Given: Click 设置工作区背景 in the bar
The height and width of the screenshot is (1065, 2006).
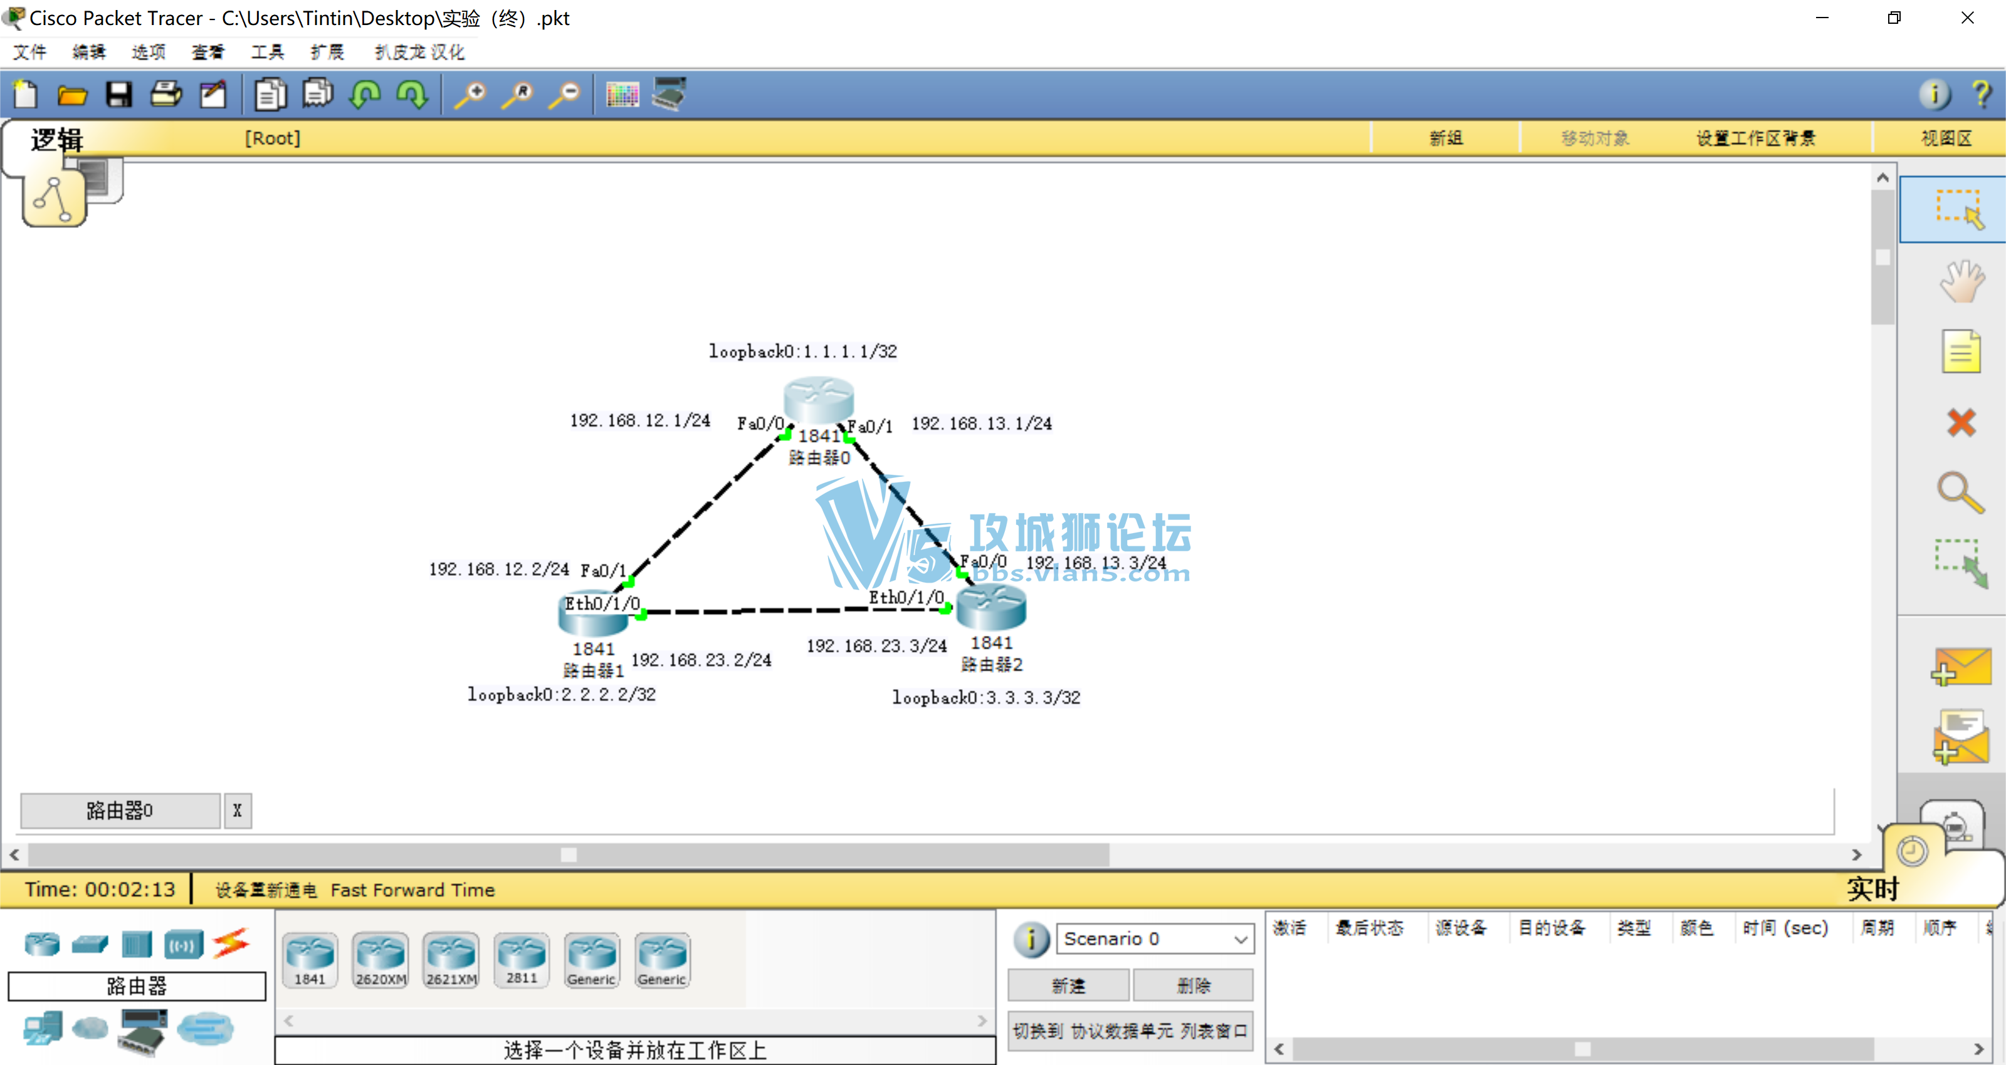Looking at the screenshot, I should point(1756,138).
